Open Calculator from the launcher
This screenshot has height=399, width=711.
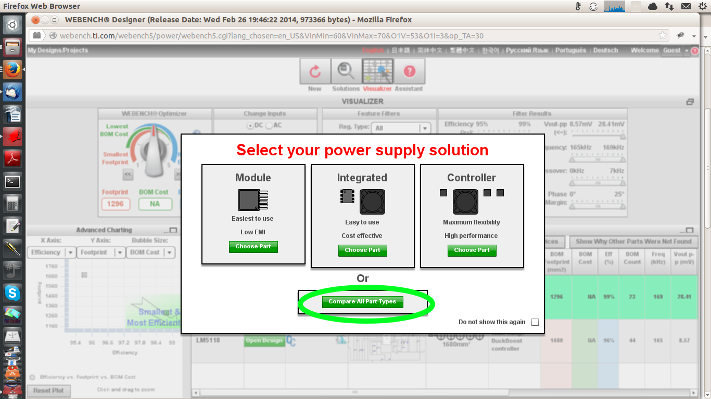pos(12,204)
